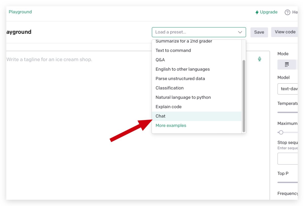Select the Classification preset
The image size is (304, 206).
point(197,88)
